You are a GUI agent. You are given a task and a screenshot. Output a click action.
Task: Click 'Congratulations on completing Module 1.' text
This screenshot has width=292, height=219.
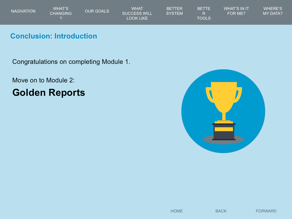tap(71, 62)
